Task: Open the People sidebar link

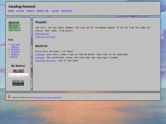Action: point(15,54)
